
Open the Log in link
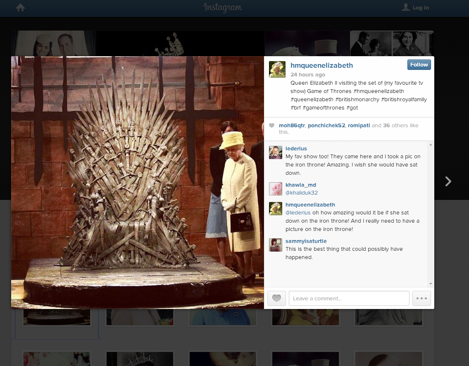coord(421,8)
